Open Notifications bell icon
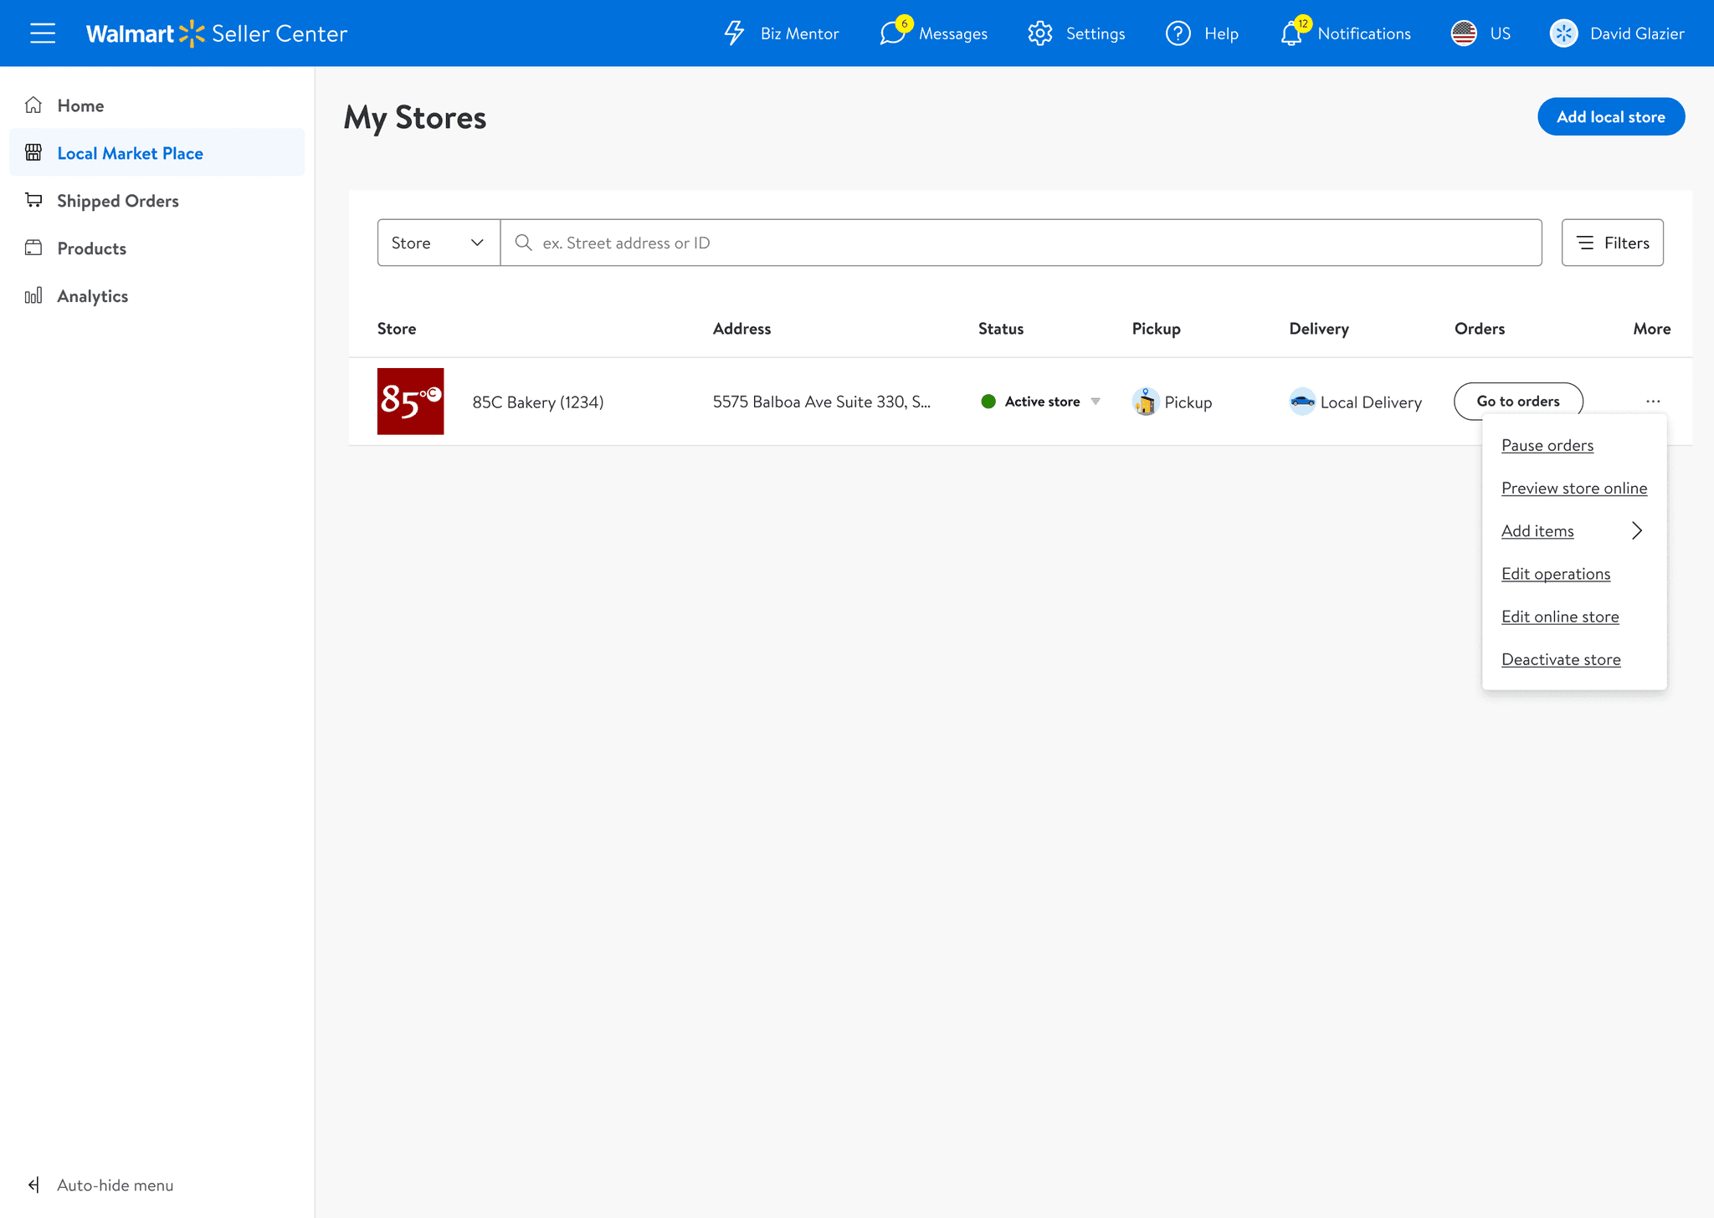The width and height of the screenshot is (1714, 1218). coord(1291,33)
